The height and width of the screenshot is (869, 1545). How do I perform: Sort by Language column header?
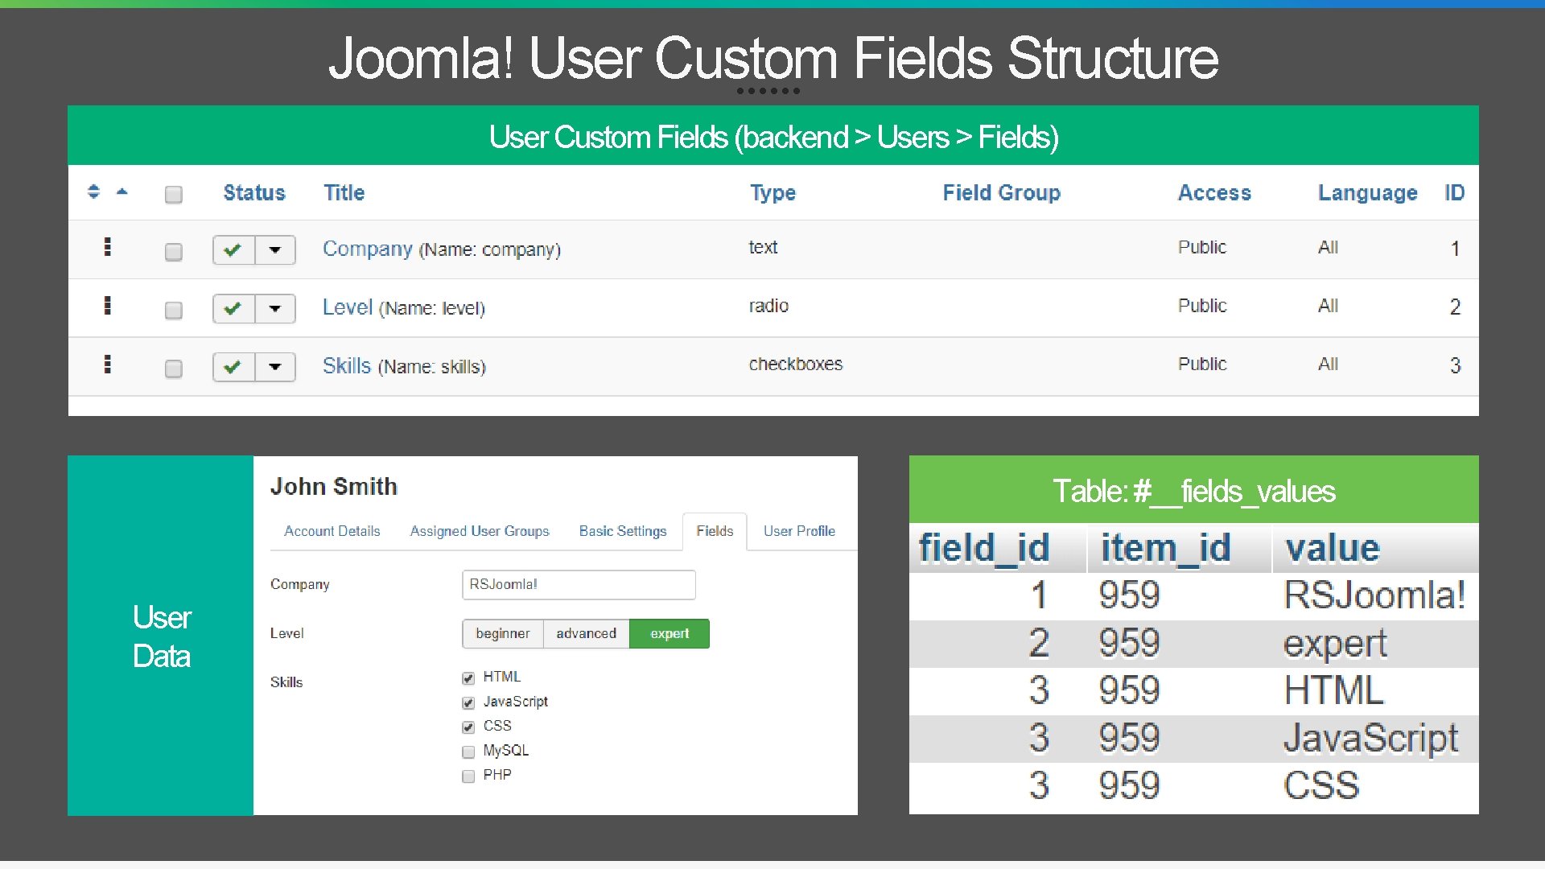[1368, 193]
